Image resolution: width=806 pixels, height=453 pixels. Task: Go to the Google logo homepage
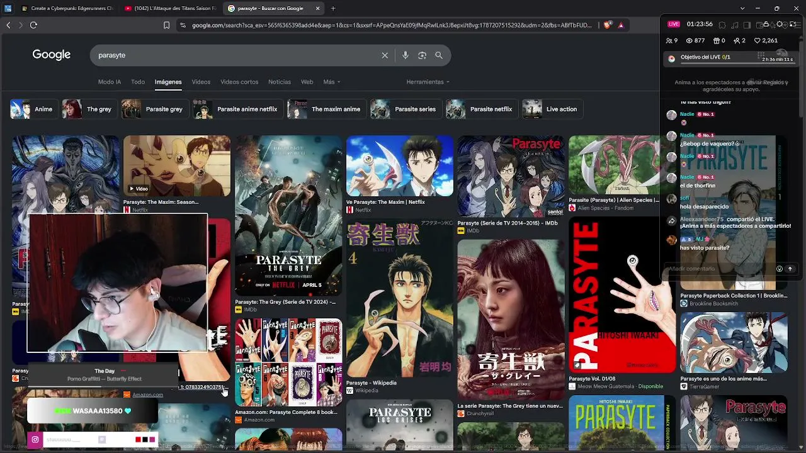[52, 55]
